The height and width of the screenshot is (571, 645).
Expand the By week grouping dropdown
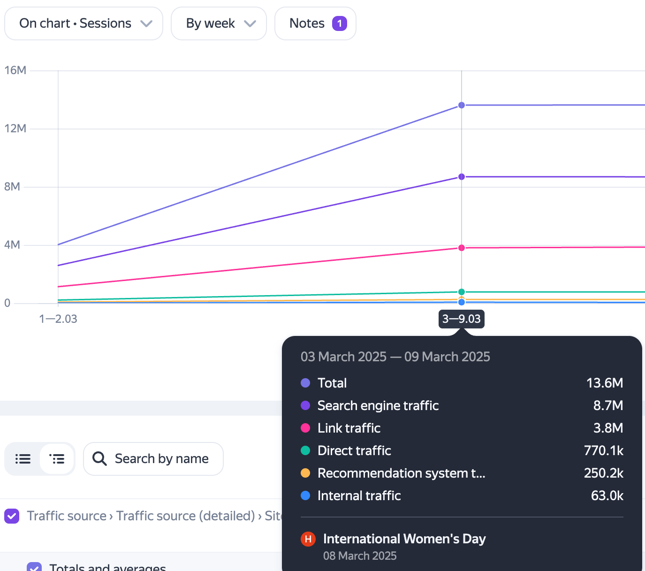click(x=219, y=23)
